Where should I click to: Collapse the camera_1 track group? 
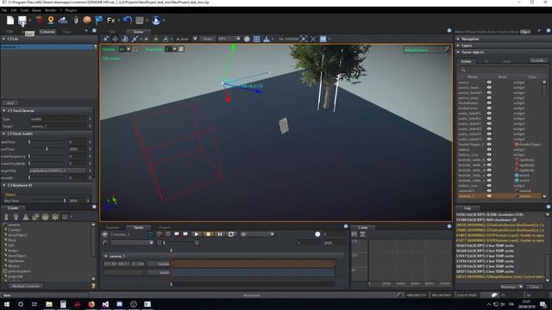click(x=106, y=257)
